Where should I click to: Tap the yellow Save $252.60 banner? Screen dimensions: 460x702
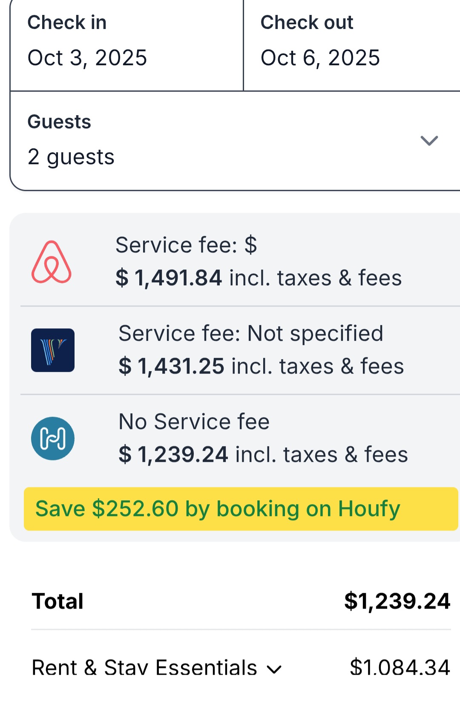click(241, 509)
